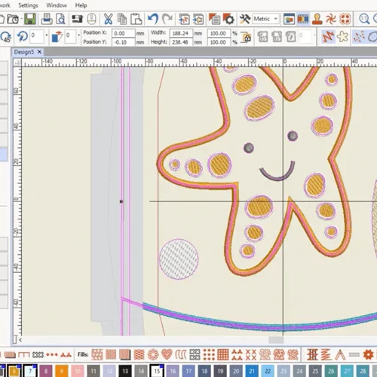Select orange color swatch 9
The height and width of the screenshot is (377, 377).
pyautogui.click(x=62, y=371)
